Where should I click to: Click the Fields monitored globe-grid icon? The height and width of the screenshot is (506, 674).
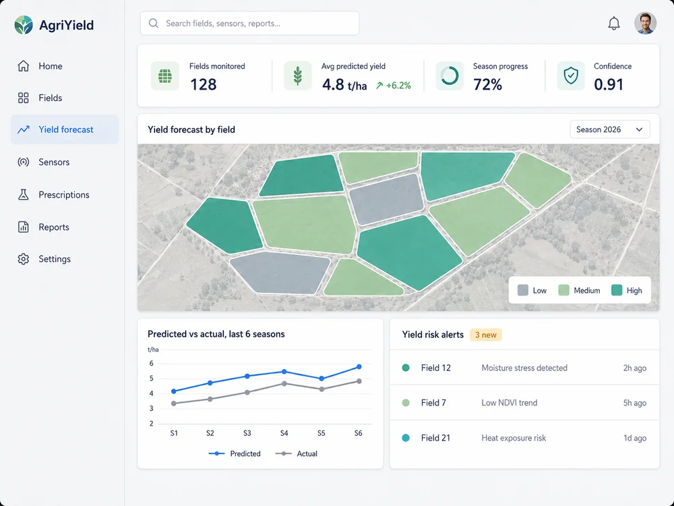(x=165, y=76)
